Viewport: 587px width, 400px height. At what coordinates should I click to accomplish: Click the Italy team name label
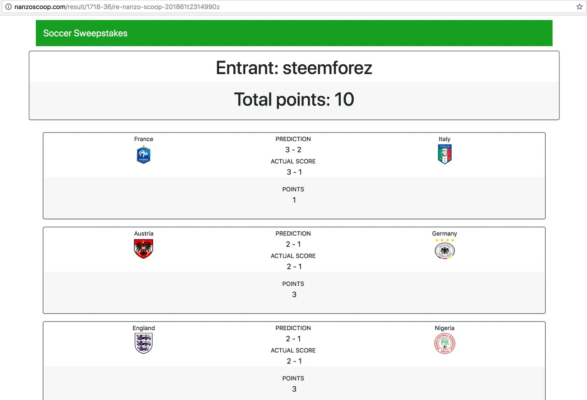click(444, 139)
